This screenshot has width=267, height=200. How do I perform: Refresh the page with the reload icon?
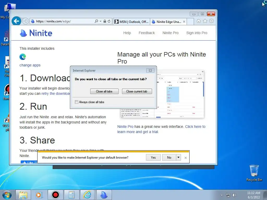tap(109, 21)
